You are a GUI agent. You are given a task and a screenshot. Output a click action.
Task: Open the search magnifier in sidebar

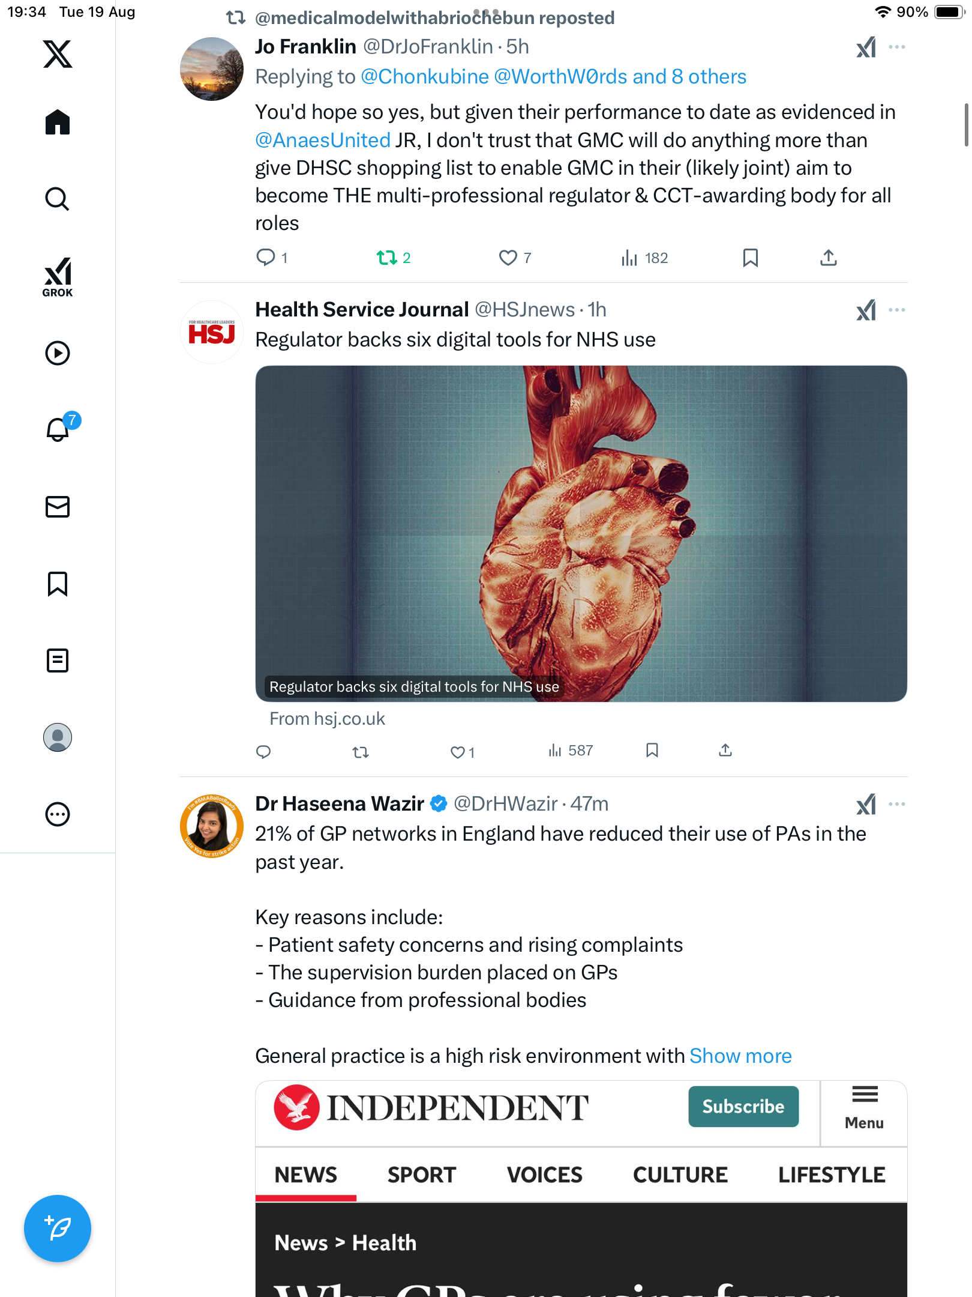(x=58, y=199)
